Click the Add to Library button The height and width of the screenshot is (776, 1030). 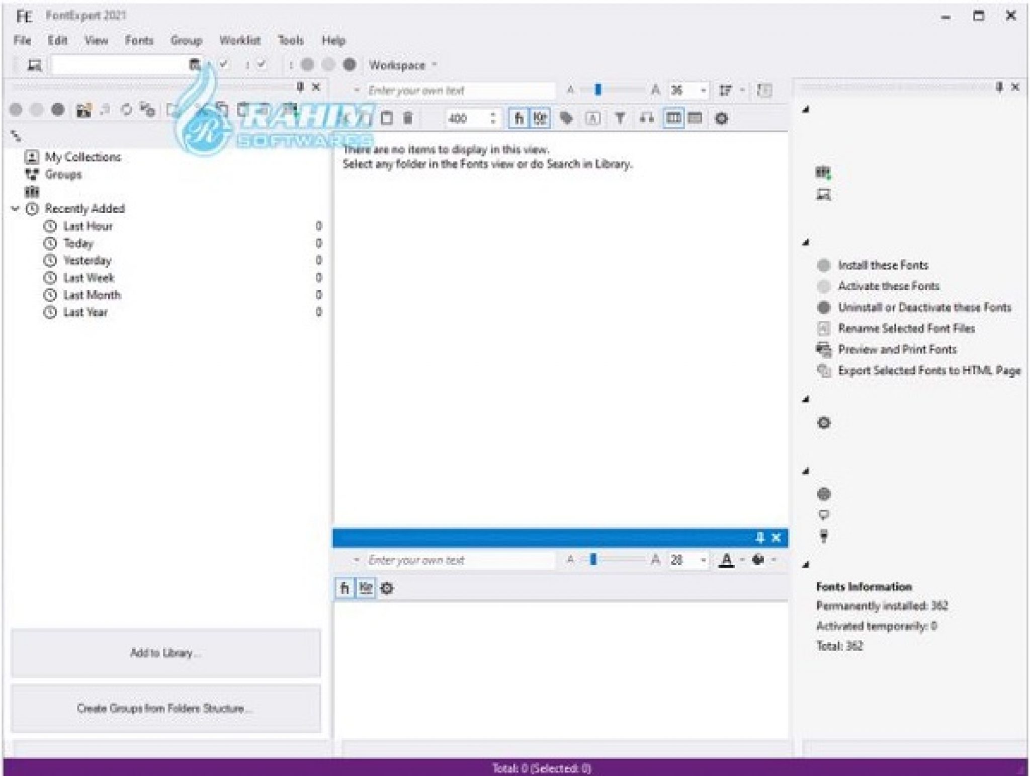click(x=166, y=652)
